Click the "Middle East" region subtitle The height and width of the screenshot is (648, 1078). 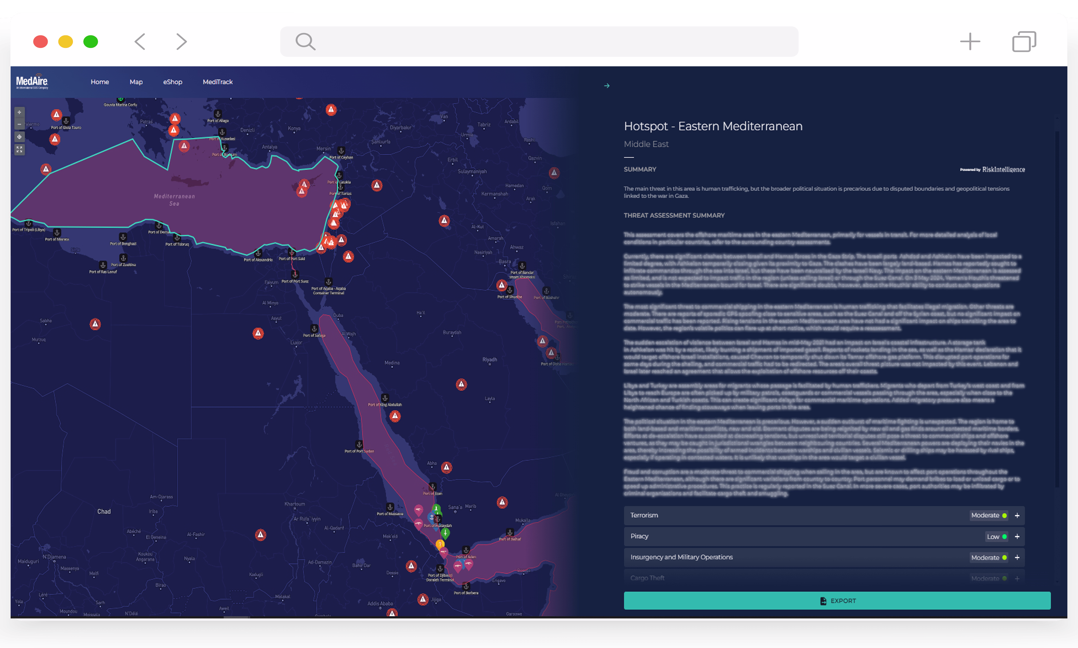(x=646, y=144)
